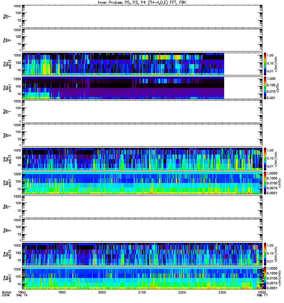Image resolution: width=284 pixels, height=303 pixels.
Task: Click '0.001' on tha scm1 color bar
Action: 271,98
